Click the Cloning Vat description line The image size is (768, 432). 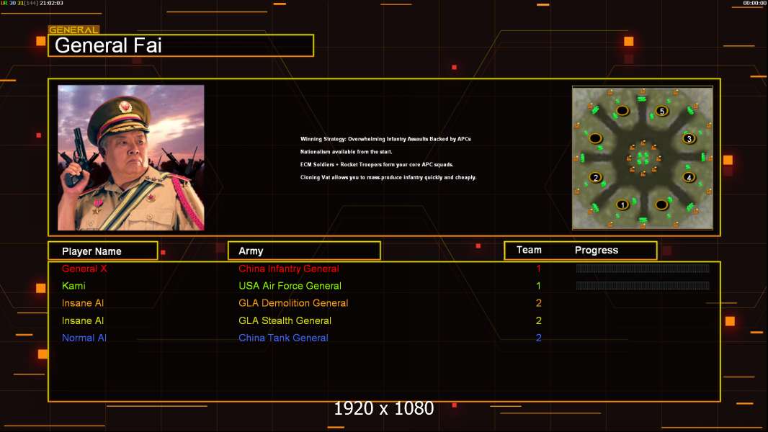click(x=388, y=178)
